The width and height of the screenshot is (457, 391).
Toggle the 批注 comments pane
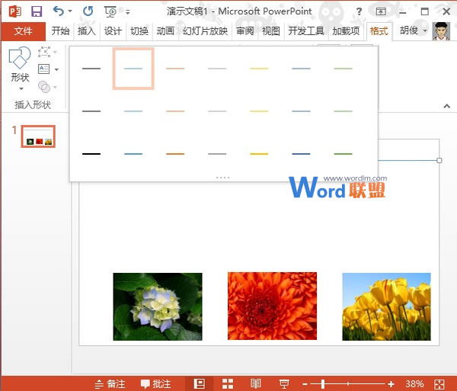coord(155,383)
